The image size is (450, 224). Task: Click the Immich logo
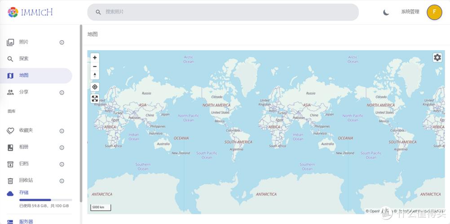click(x=30, y=12)
